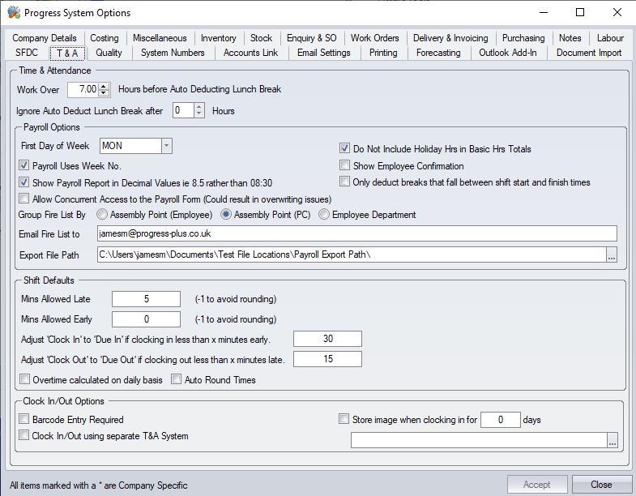
Task: Click the Mins Allowed Late field
Action: tap(146, 299)
